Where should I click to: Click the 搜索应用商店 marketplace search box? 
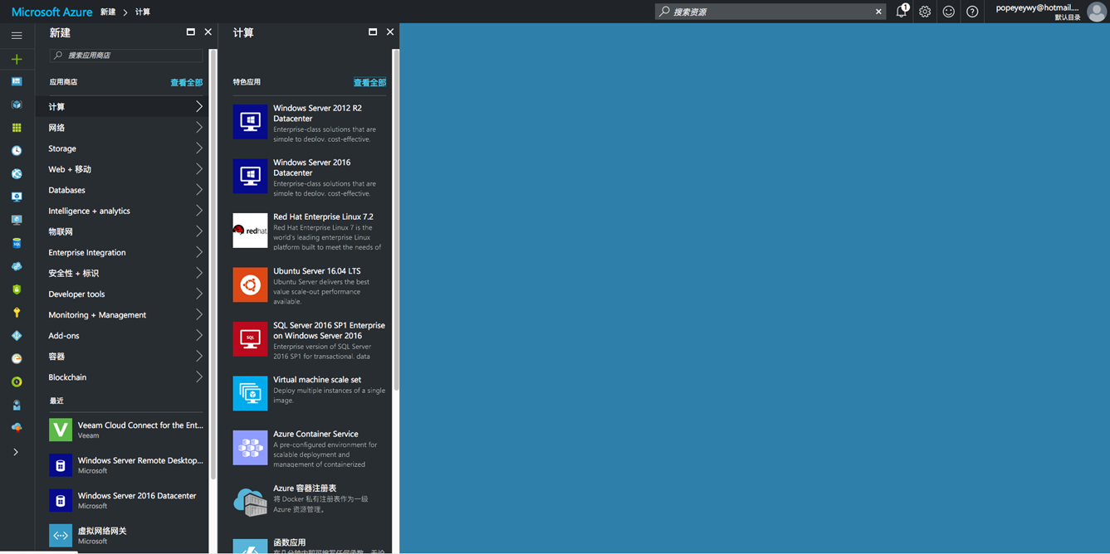(x=126, y=56)
